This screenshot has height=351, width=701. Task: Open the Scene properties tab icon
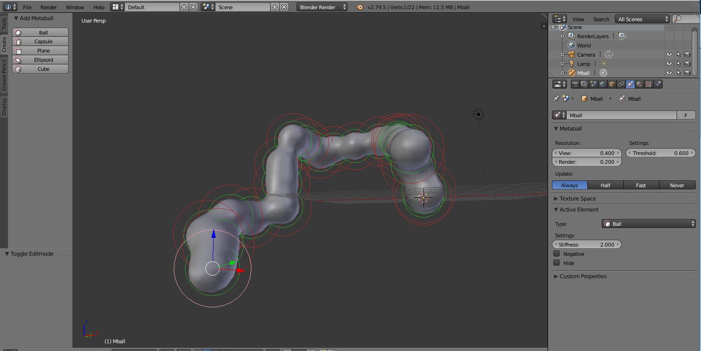pos(593,84)
